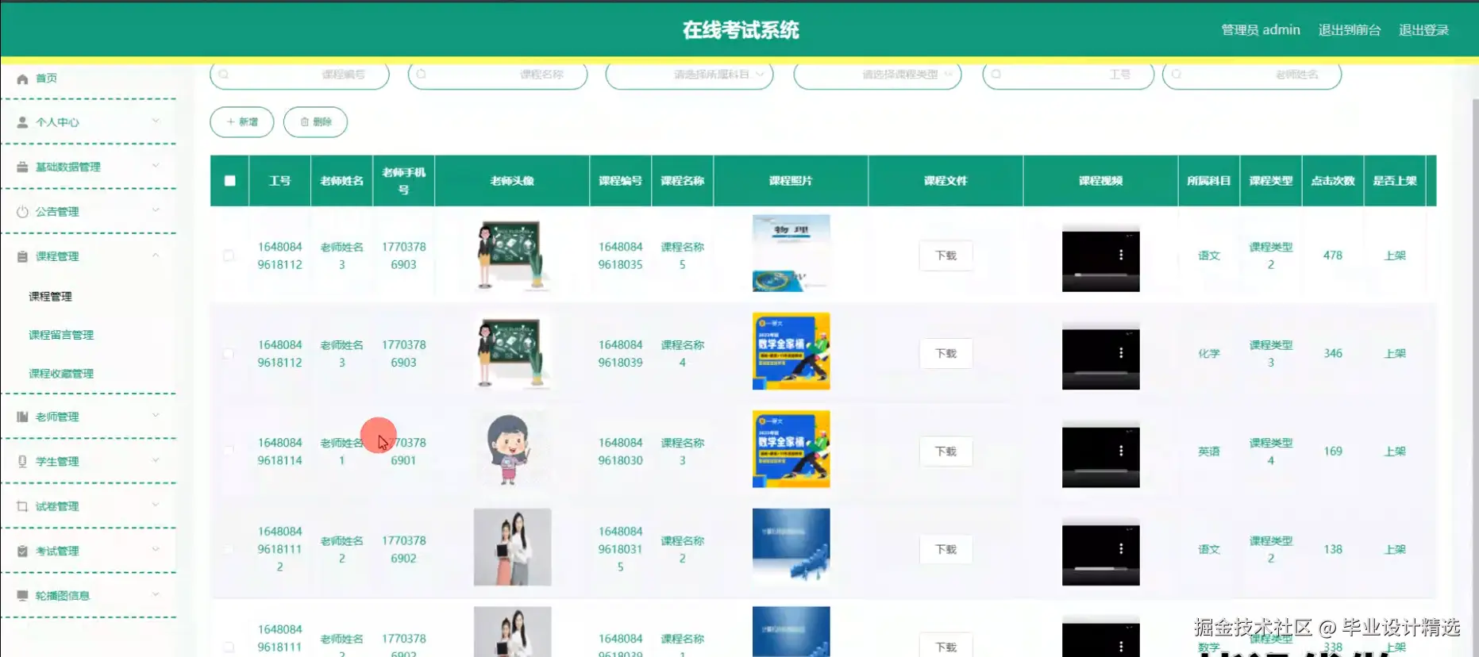Click the power icon for 公告管理
This screenshot has width=1479, height=657.
pos(22,212)
